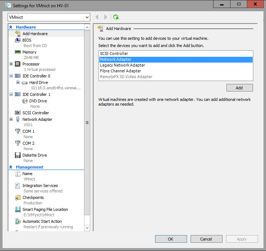
Task: Click the Processor chip icon
Action: pyautogui.click(x=18, y=64)
